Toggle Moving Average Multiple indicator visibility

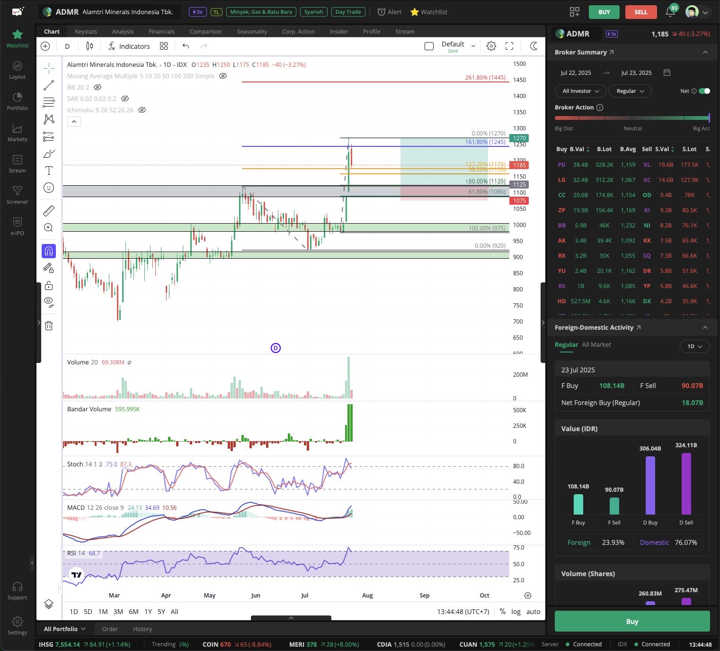point(223,76)
